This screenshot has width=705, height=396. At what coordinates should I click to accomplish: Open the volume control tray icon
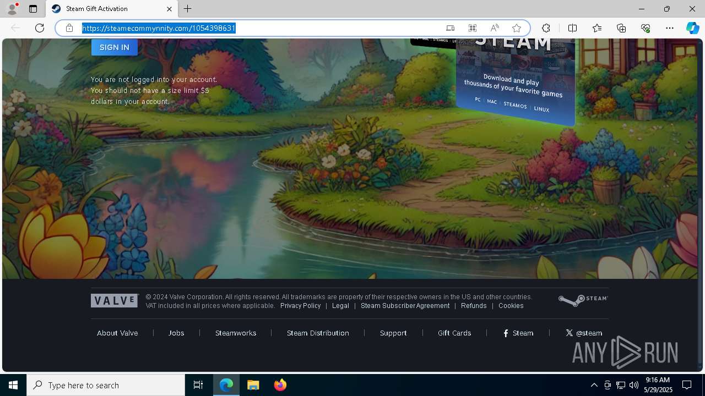point(634,385)
